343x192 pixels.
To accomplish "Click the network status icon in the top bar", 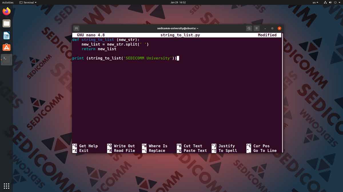I will point(325,2).
